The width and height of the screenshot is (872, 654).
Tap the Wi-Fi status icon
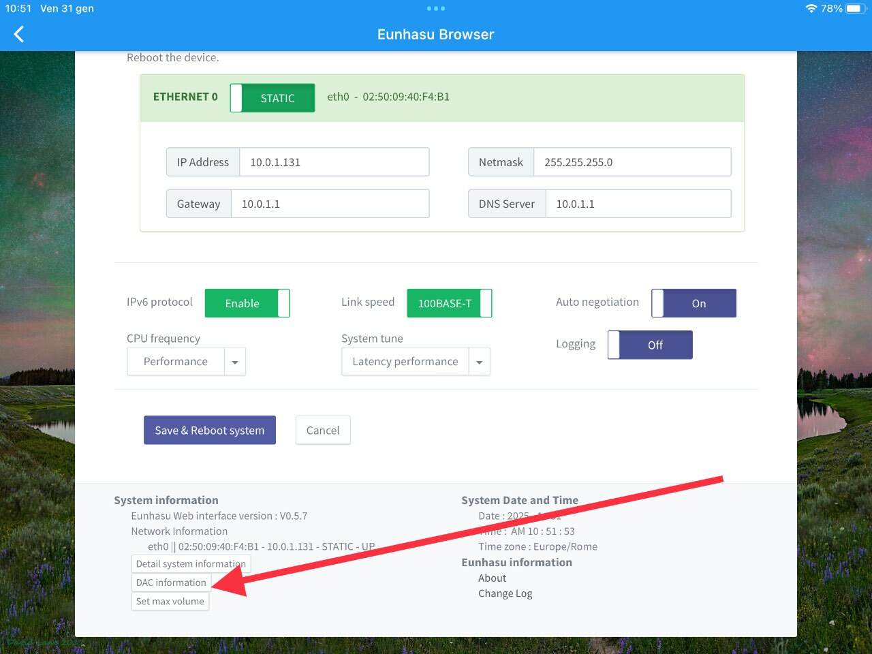tap(811, 9)
